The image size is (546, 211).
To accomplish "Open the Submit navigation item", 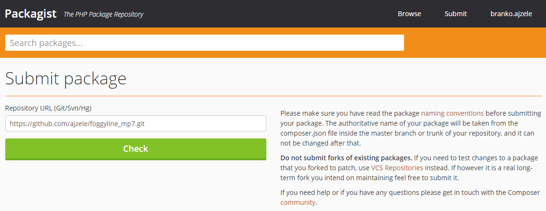I will click(455, 14).
